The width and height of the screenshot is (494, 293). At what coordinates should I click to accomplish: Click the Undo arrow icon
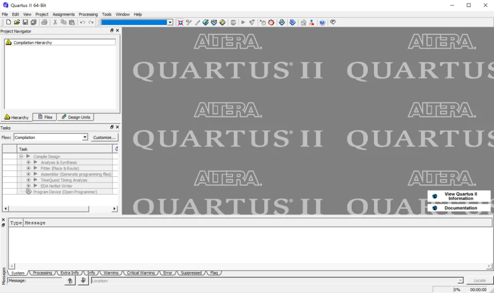coord(82,22)
